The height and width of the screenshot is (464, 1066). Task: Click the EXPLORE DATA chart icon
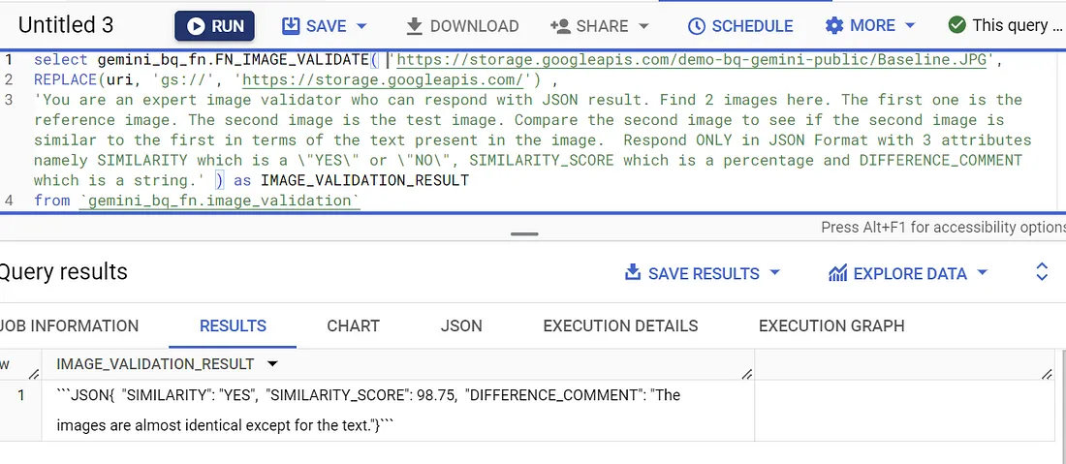click(837, 273)
